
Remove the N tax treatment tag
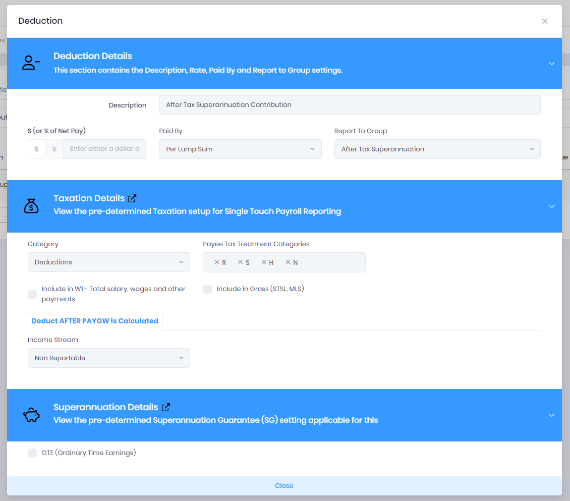tap(288, 262)
